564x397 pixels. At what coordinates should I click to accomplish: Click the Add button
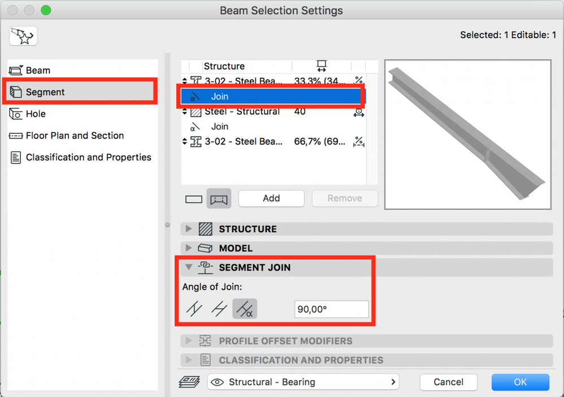tap(271, 198)
